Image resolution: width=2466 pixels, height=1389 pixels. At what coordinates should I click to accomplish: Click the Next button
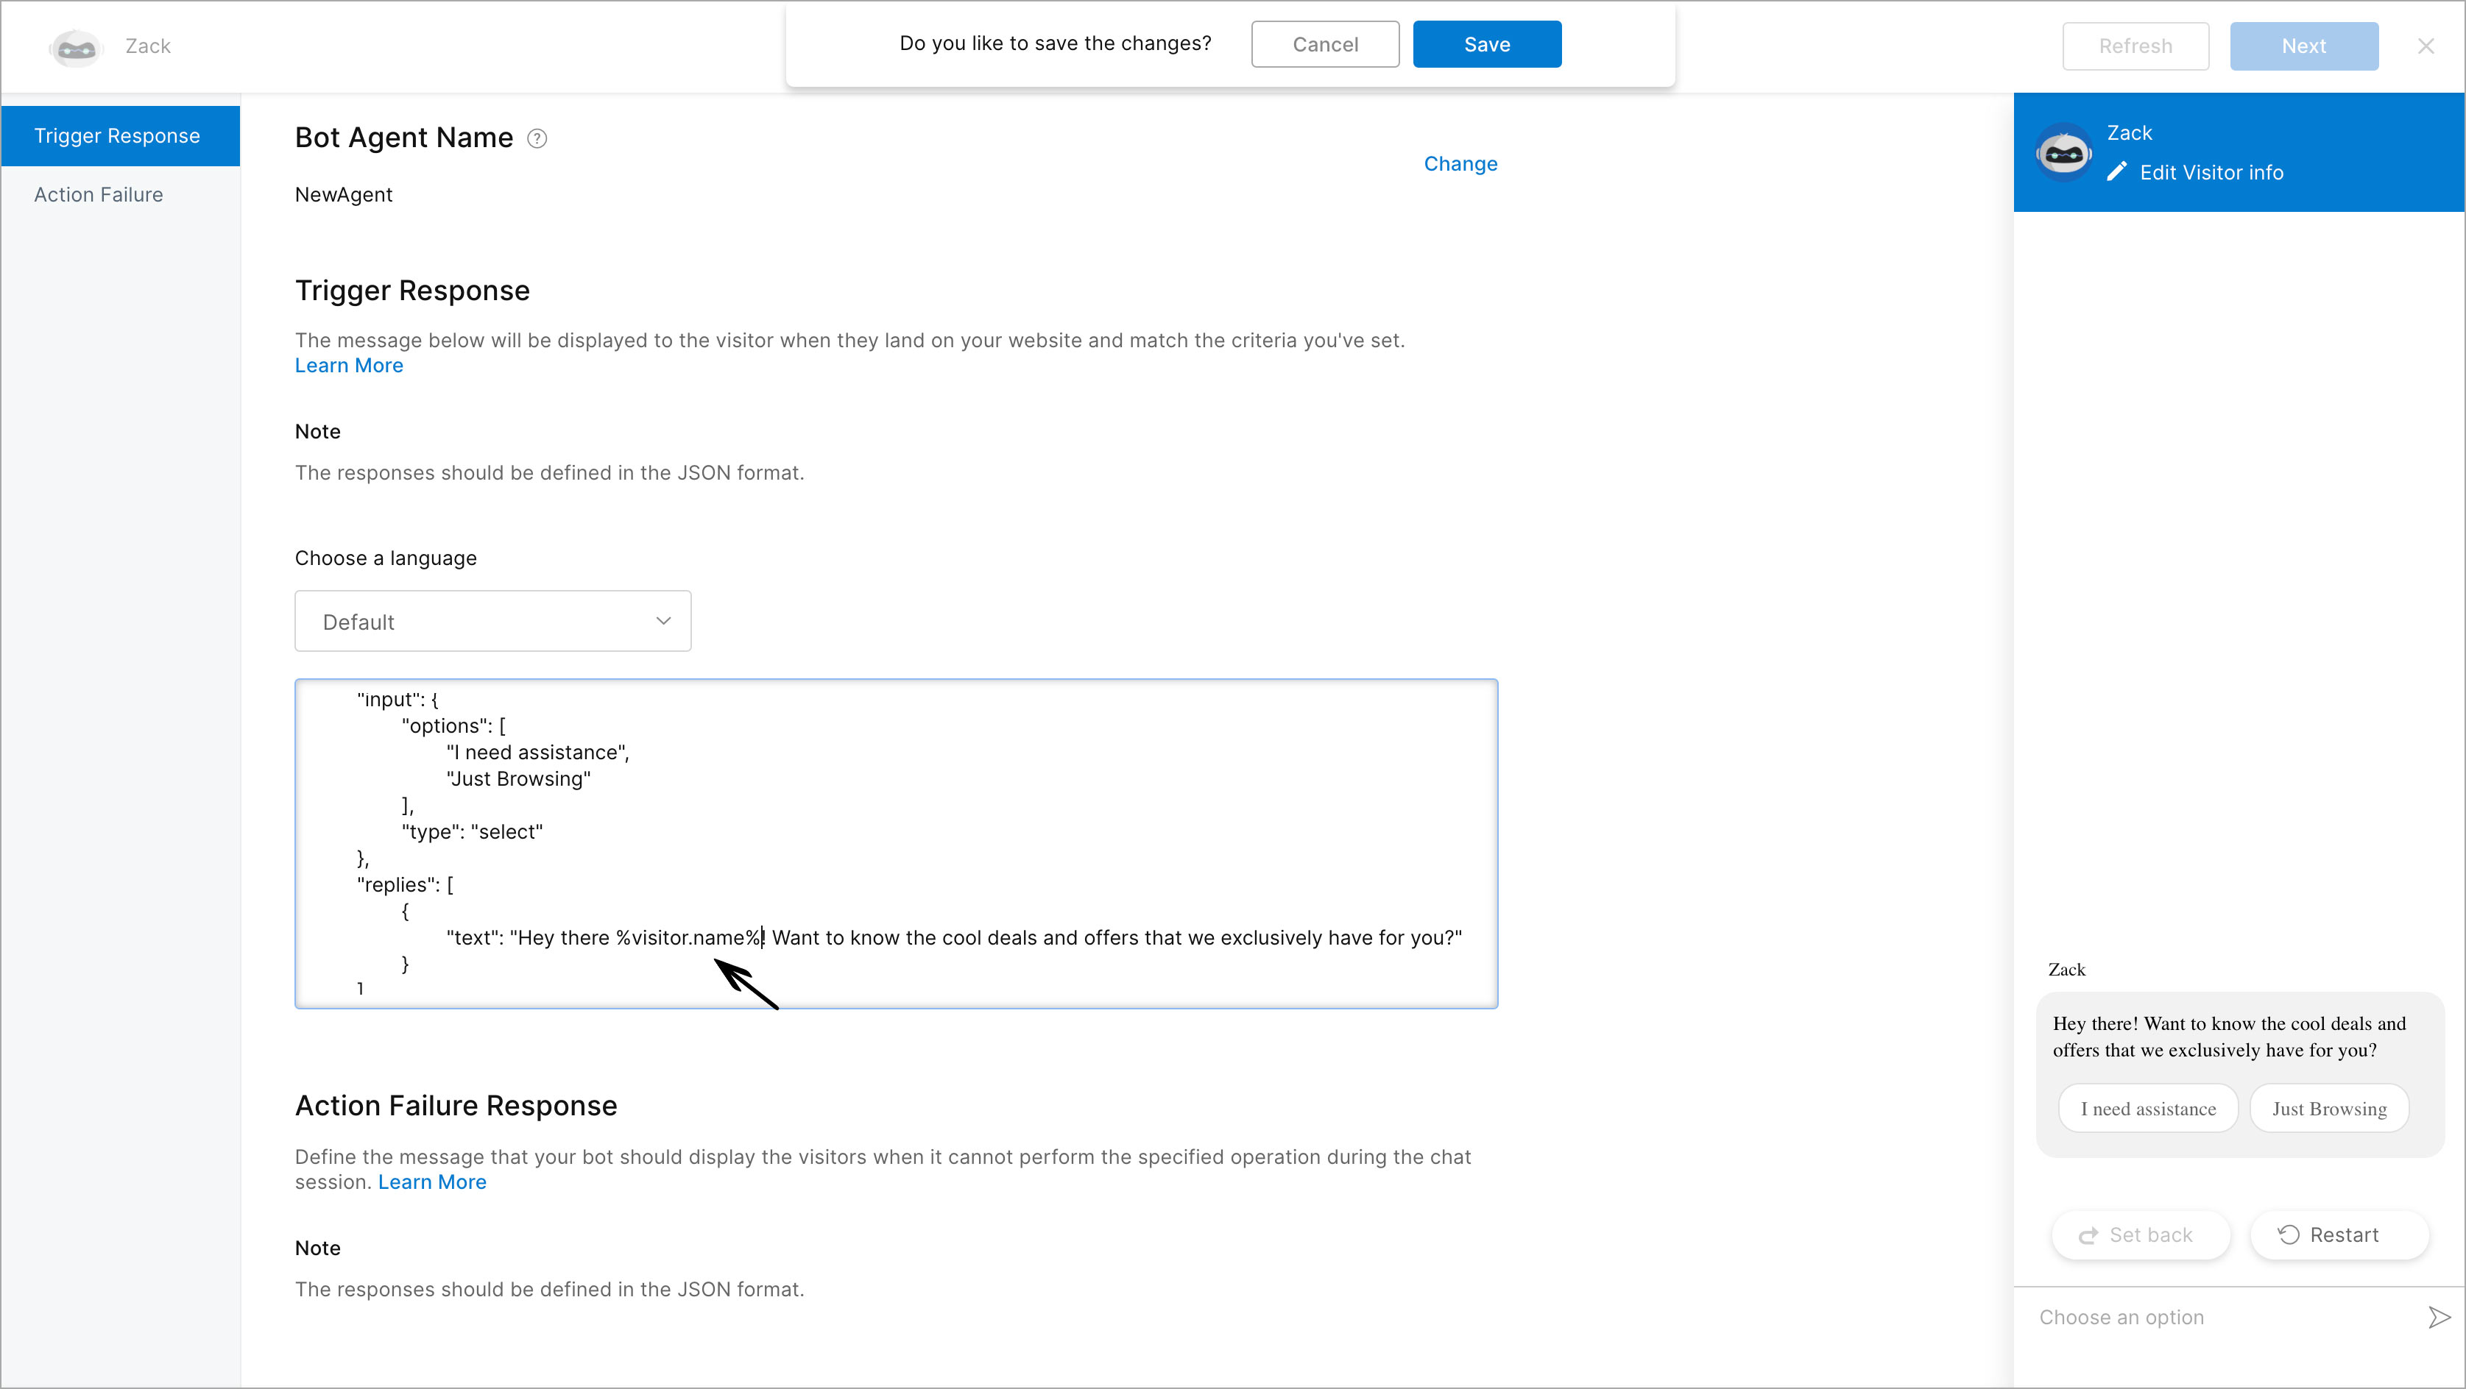click(2304, 45)
